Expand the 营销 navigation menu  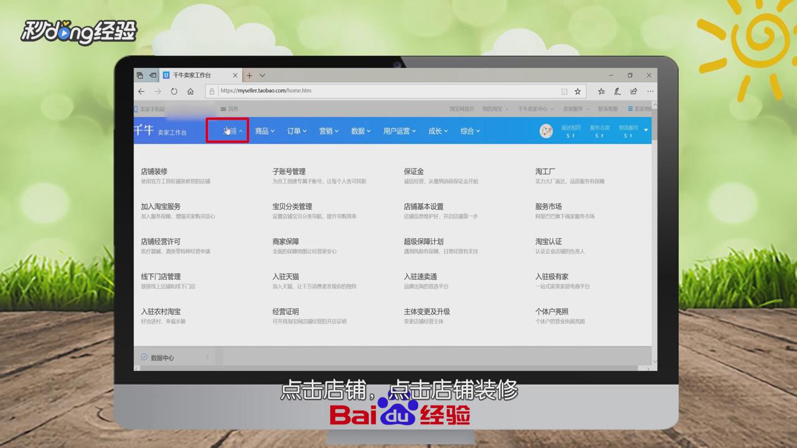click(x=329, y=131)
